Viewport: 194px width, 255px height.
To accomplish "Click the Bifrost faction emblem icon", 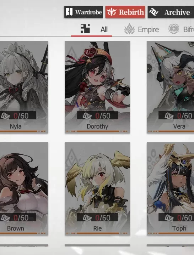I will point(174,29).
